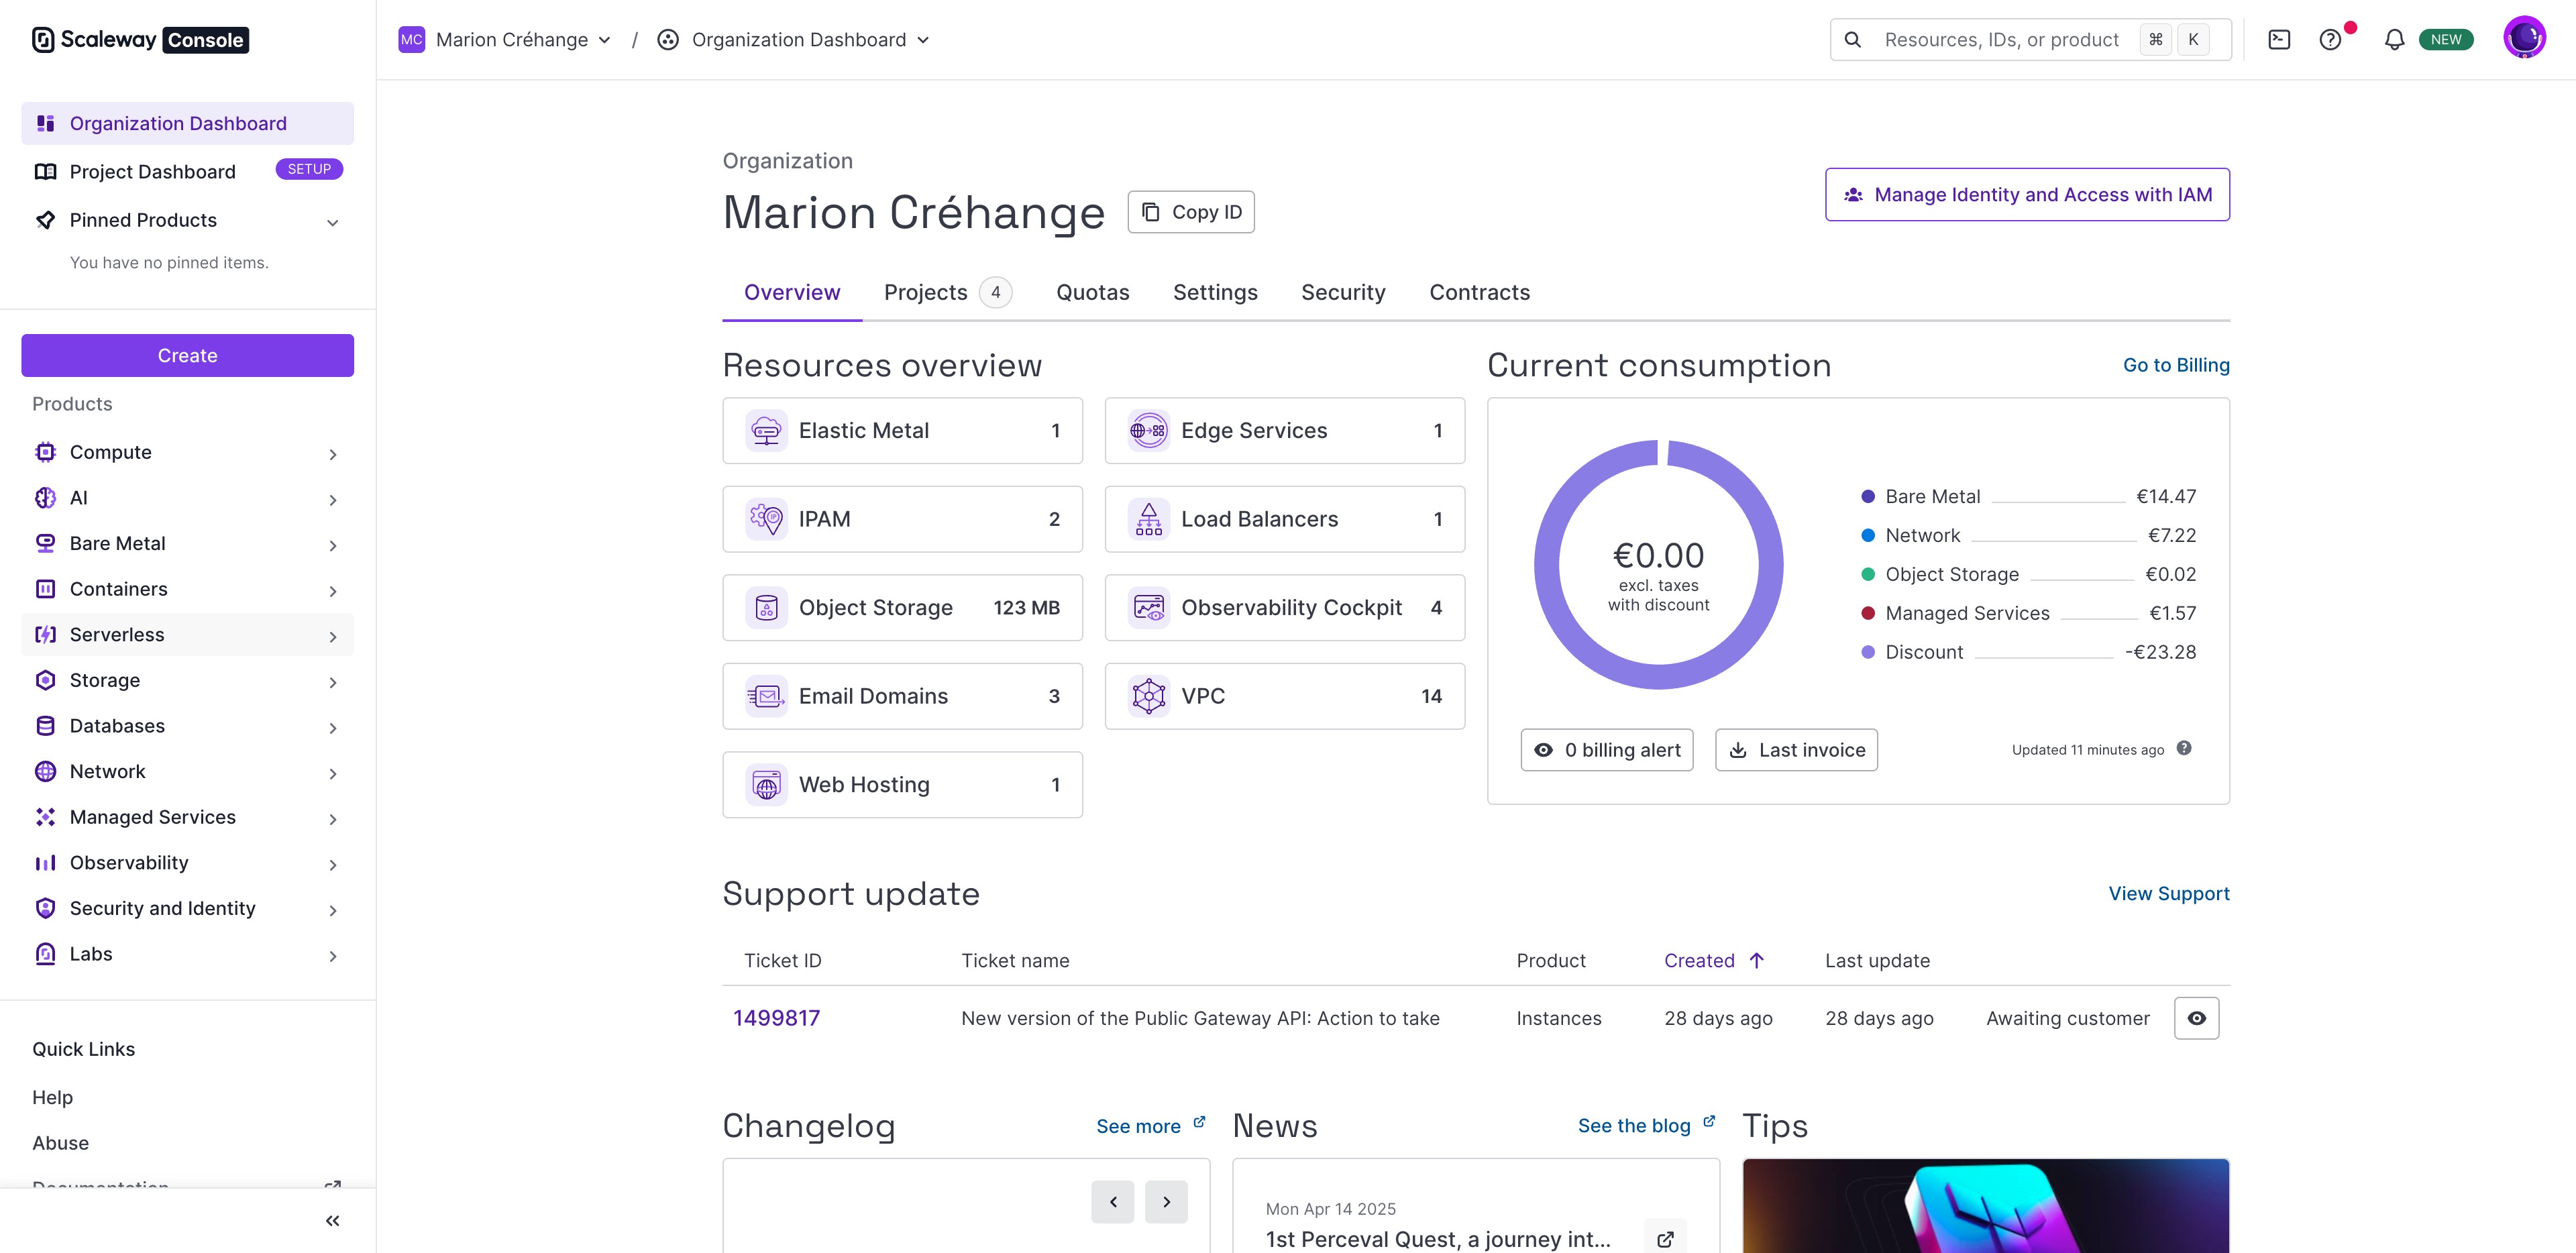The image size is (2576, 1253).
Task: Click the 0 billing alert button
Action: click(1607, 750)
